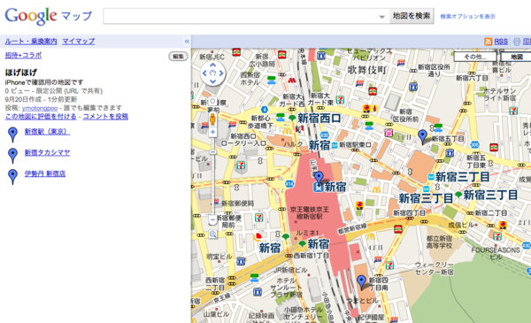Click the blue marker near 新宿五丁目
Viewport: 531px width, 323px height.
pos(422,137)
